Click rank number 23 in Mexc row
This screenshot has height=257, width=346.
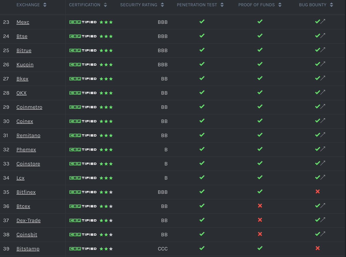pyautogui.click(x=6, y=22)
